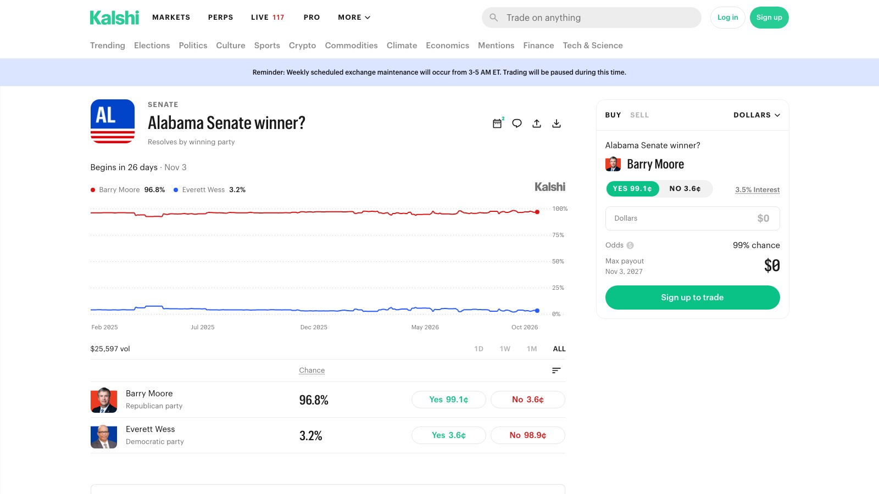Viewport: 879px width, 494px height.
Task: Buy Yes 99.1¢ for Barry Moore
Action: click(449, 400)
